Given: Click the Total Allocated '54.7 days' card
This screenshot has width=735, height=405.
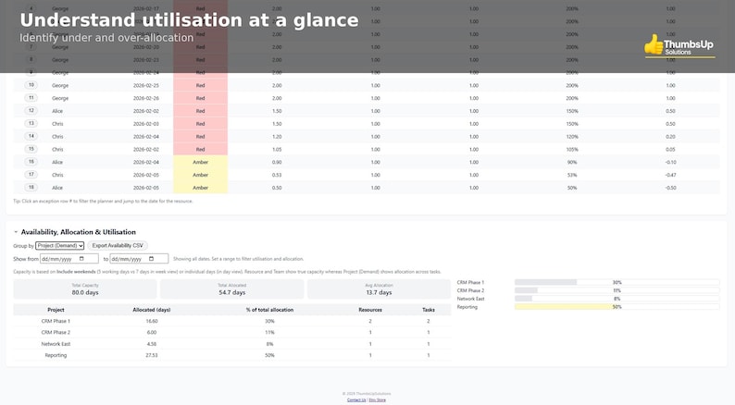Looking at the screenshot, I should pyautogui.click(x=232, y=288).
